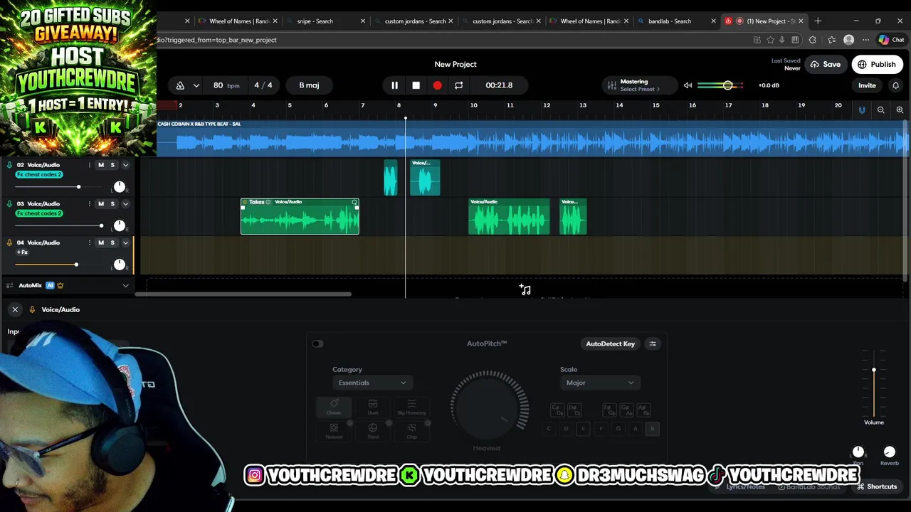This screenshot has width=911, height=512.
Task: Mute master output speaker icon
Action: point(688,85)
